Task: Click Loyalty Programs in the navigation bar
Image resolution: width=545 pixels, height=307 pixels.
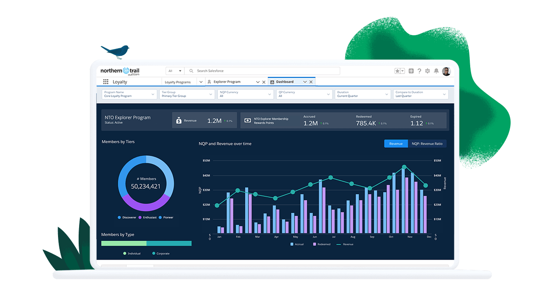Action: tap(177, 81)
